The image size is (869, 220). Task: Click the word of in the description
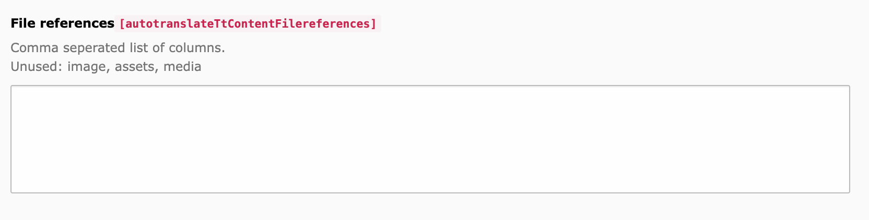[158, 48]
